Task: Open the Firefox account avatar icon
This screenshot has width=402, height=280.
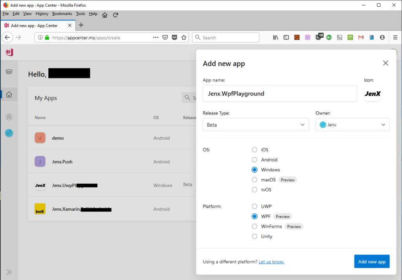Action: 382,37
